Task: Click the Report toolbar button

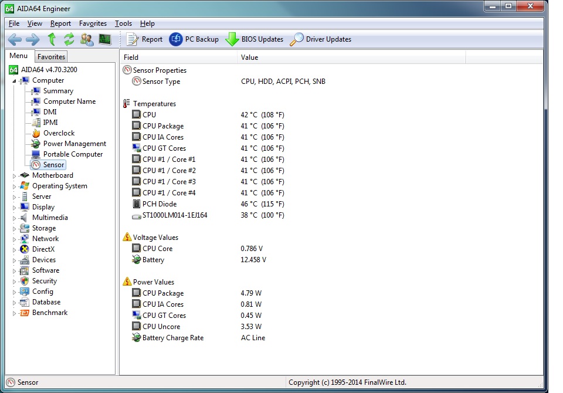Action: click(145, 39)
